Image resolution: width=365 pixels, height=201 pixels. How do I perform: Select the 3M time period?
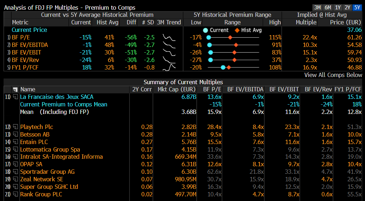(317, 8)
